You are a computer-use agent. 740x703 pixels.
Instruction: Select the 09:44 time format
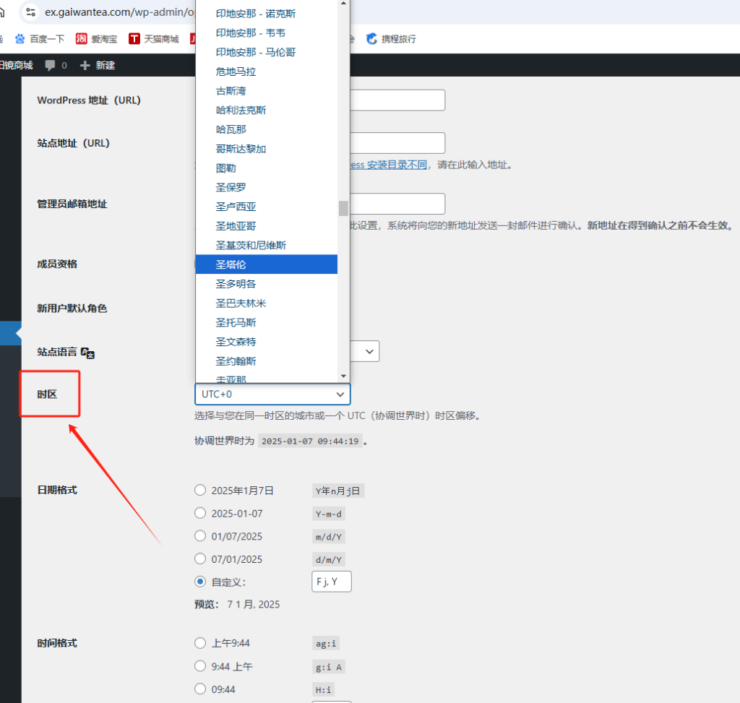click(200, 689)
